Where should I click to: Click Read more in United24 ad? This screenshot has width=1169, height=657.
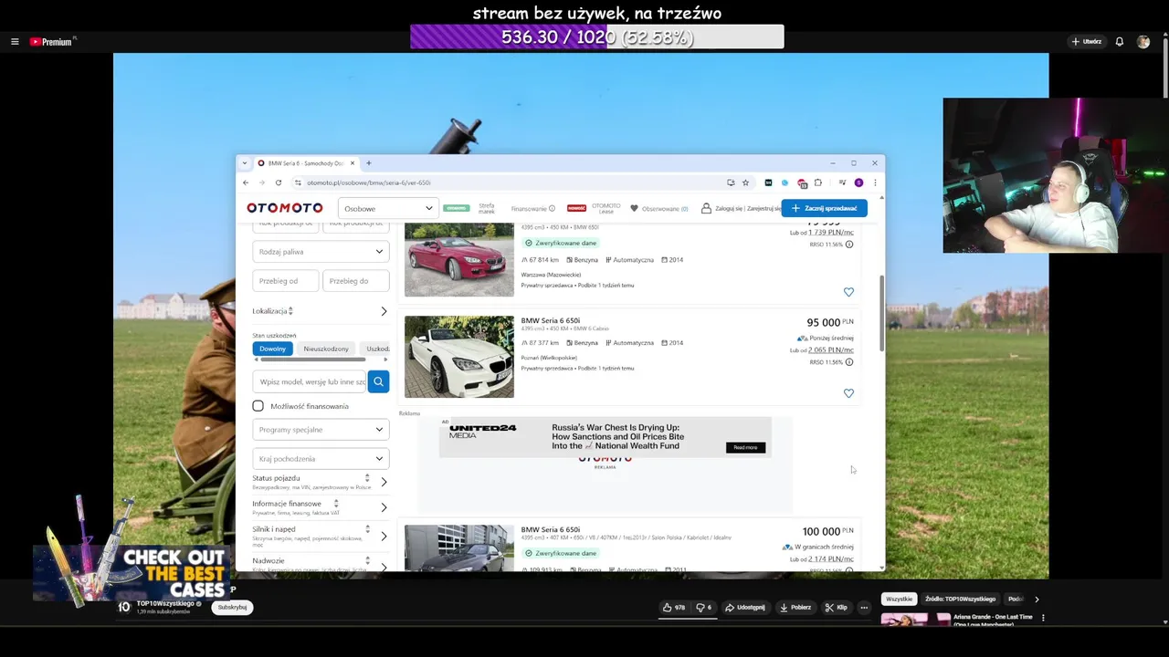(745, 447)
